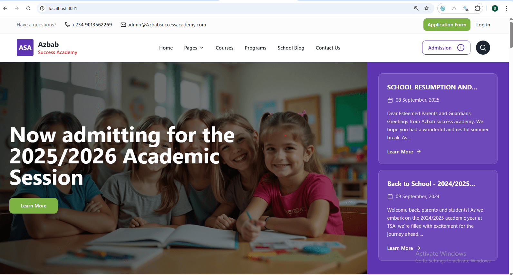513x275 pixels.
Task: Open Chrome's three-dot menu
Action: pos(507,8)
